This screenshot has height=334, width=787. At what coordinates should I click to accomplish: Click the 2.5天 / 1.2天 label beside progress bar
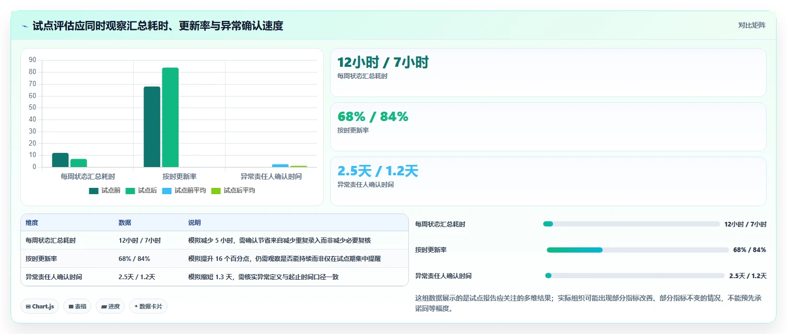748,276
